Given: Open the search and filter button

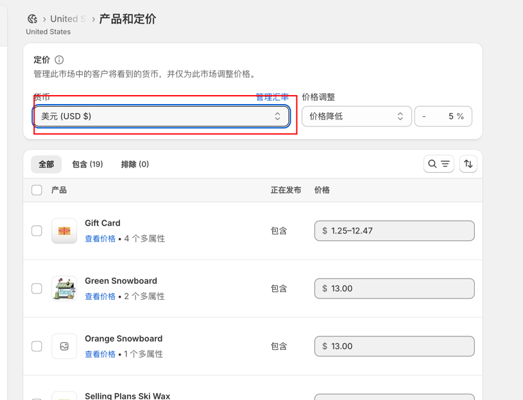Looking at the screenshot, I should tap(438, 164).
